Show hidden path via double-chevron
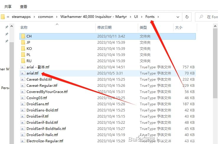 8,17
